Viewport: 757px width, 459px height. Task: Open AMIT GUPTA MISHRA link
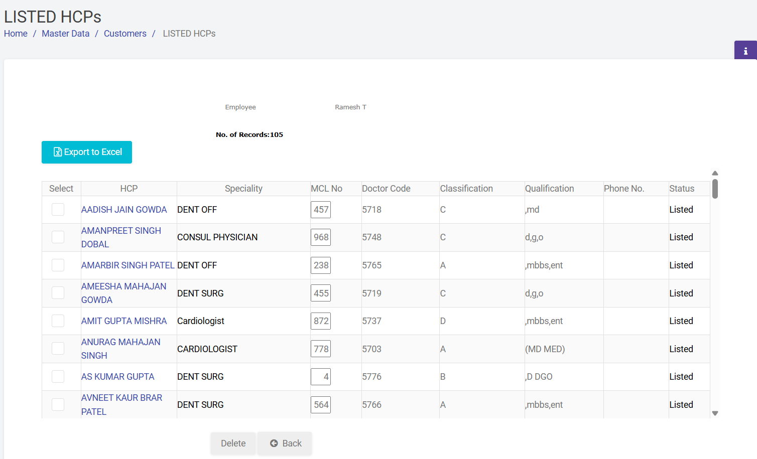124,321
